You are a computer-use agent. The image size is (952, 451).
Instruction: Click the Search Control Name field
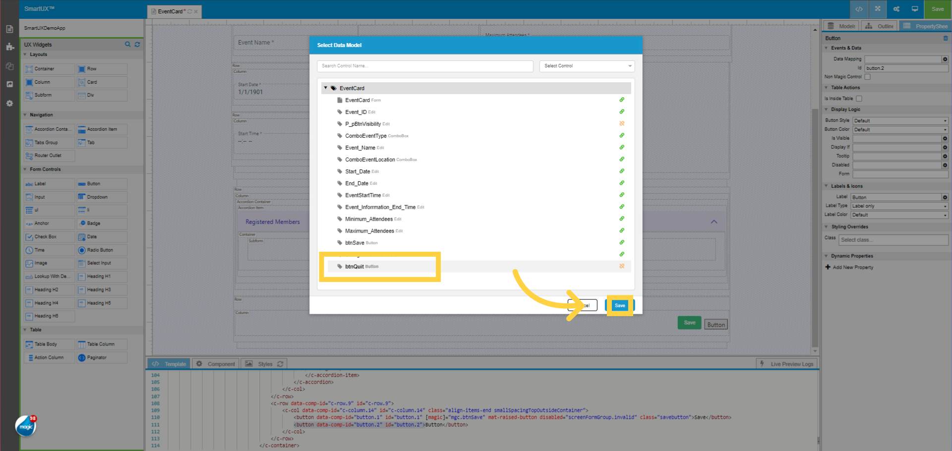point(424,66)
